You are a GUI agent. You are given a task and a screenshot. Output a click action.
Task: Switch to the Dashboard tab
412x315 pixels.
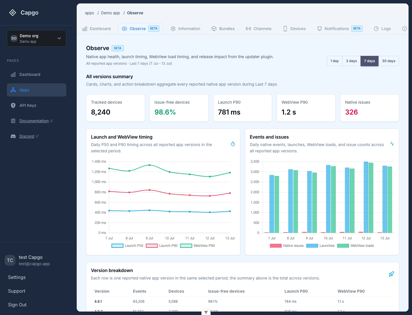click(x=97, y=29)
